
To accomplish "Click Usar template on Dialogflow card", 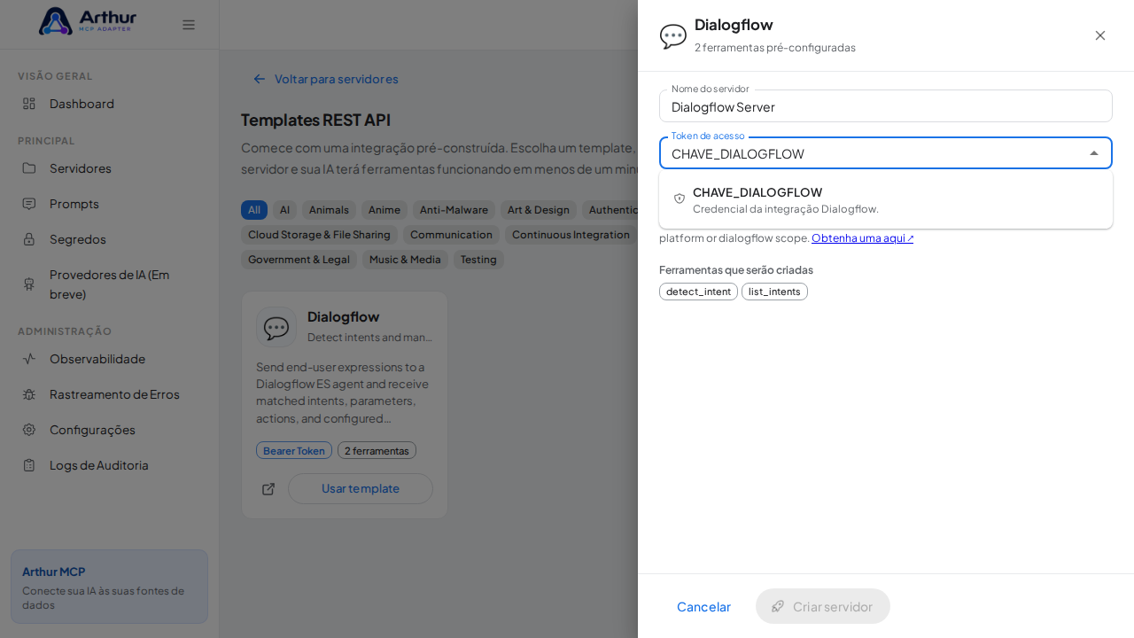I will coord(361,488).
